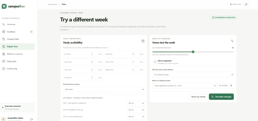Click the hours field for Sun, 25 Oct
Viewport: 258px width, 121px height.
[x=94, y=62]
